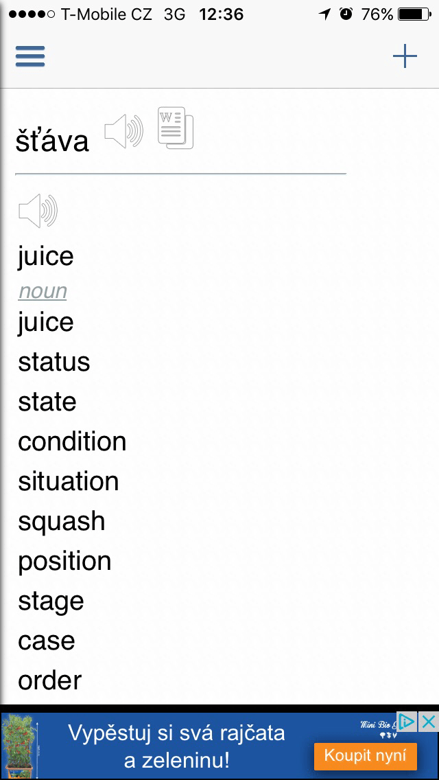Play pronunciation of šťáva
Screen dimensions: 439x780
(123, 130)
